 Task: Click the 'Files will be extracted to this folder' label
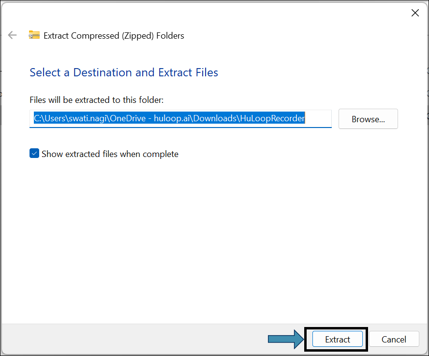pyautogui.click(x=97, y=100)
